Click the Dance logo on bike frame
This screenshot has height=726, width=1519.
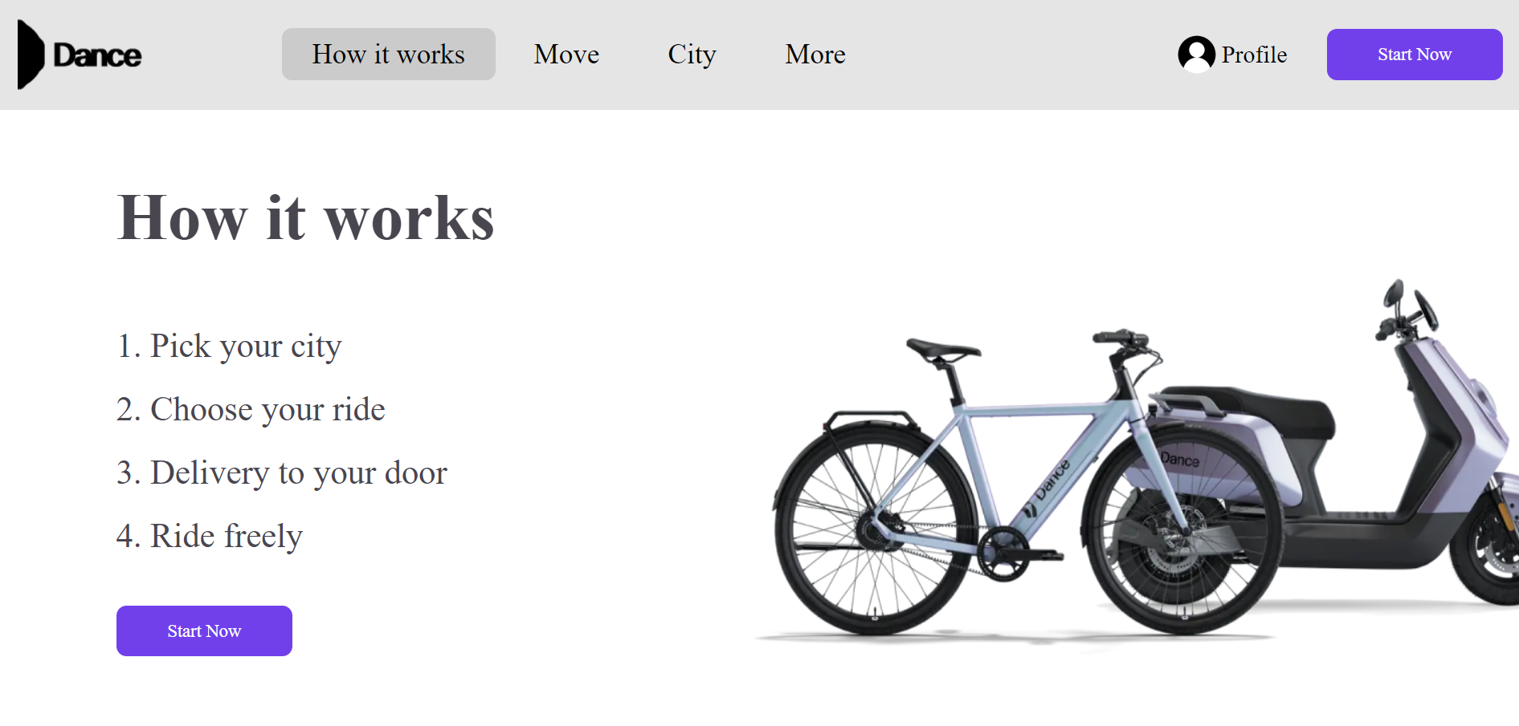1047,489
